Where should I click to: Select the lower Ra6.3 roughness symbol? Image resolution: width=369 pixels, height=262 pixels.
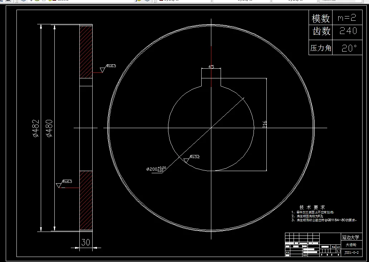click(x=64, y=184)
